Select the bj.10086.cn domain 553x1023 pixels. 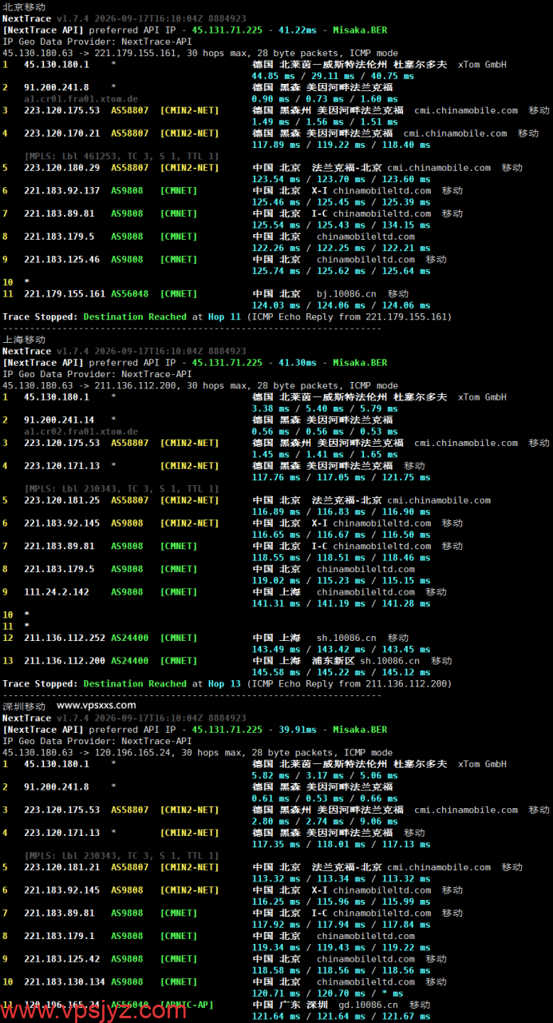(346, 294)
